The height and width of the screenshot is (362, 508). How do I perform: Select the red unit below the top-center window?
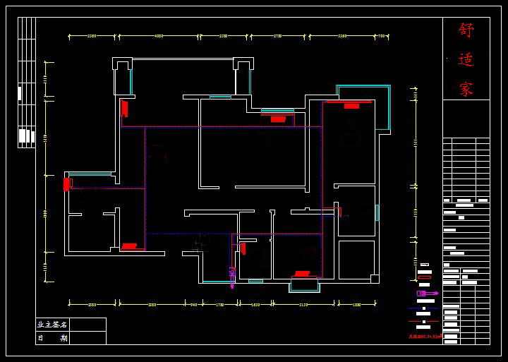278,119
